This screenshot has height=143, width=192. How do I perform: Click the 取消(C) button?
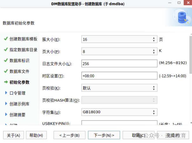tap(138, 135)
